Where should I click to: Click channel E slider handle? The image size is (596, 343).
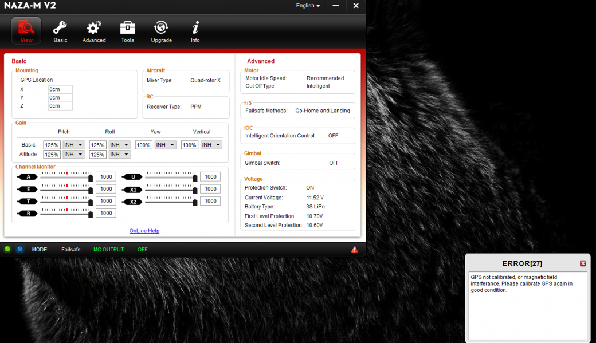click(91, 190)
